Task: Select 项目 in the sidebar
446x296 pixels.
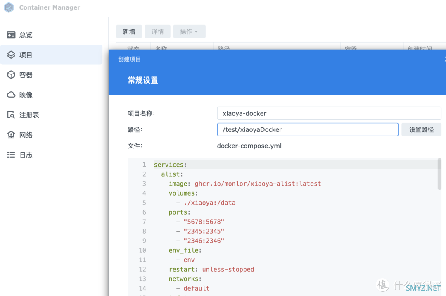Action: coord(51,55)
